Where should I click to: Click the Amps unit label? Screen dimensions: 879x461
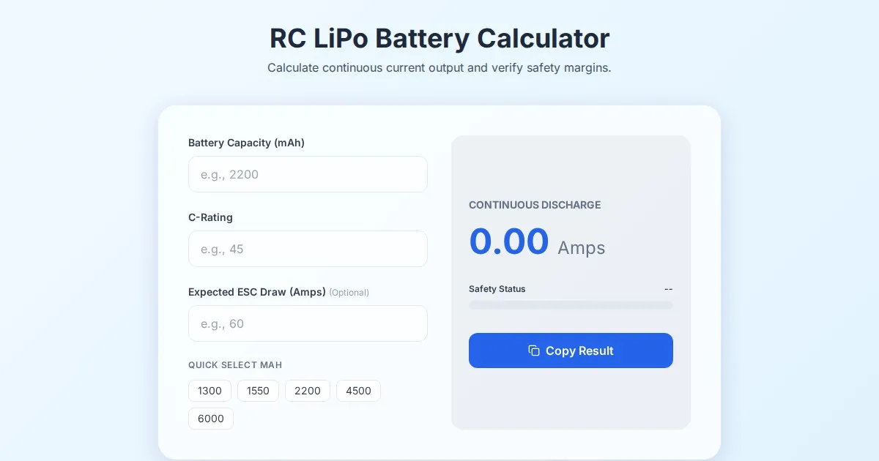coord(581,247)
